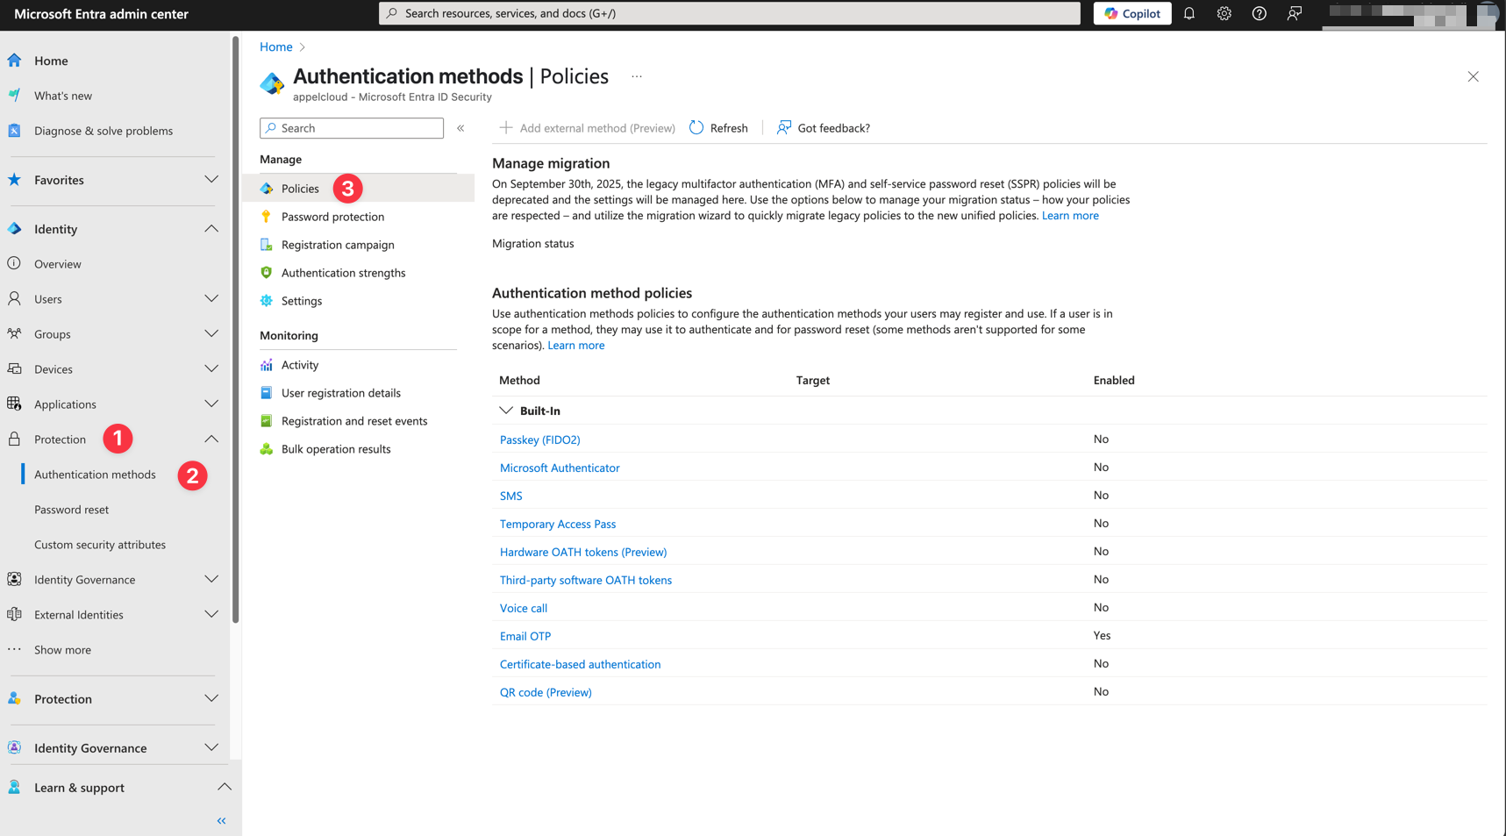The height and width of the screenshot is (836, 1506).
Task: Click the Users person icon
Action: pyautogui.click(x=15, y=299)
